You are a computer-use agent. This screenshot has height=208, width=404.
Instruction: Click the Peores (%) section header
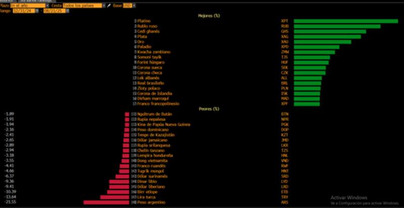click(x=209, y=109)
